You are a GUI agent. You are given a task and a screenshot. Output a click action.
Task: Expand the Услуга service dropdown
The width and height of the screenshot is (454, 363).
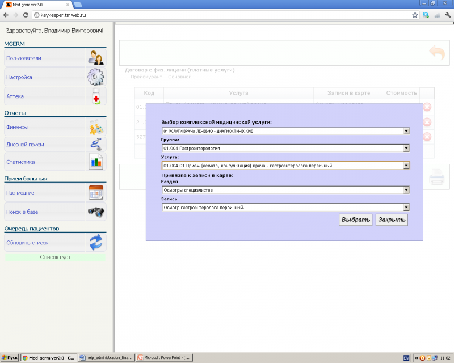tap(406, 166)
